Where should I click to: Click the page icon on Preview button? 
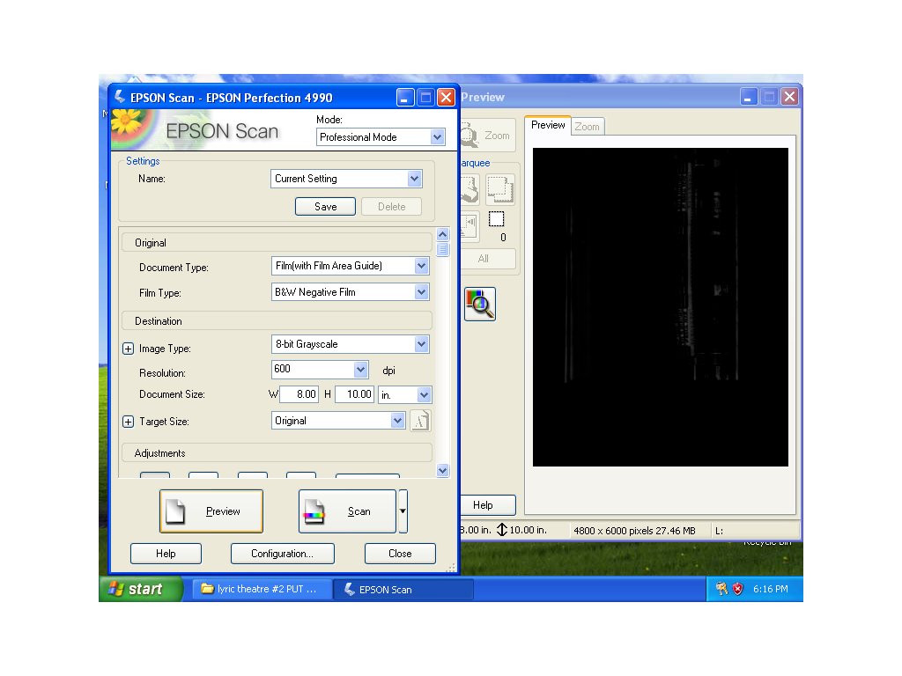(x=175, y=511)
